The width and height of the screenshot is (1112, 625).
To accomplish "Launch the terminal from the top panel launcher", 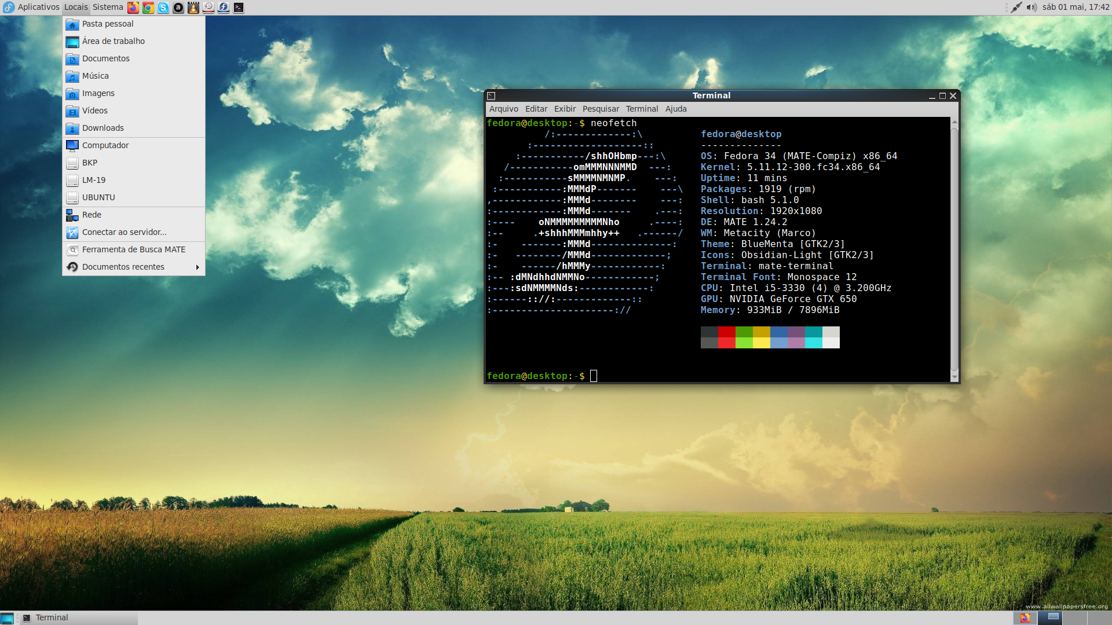I will [x=239, y=8].
